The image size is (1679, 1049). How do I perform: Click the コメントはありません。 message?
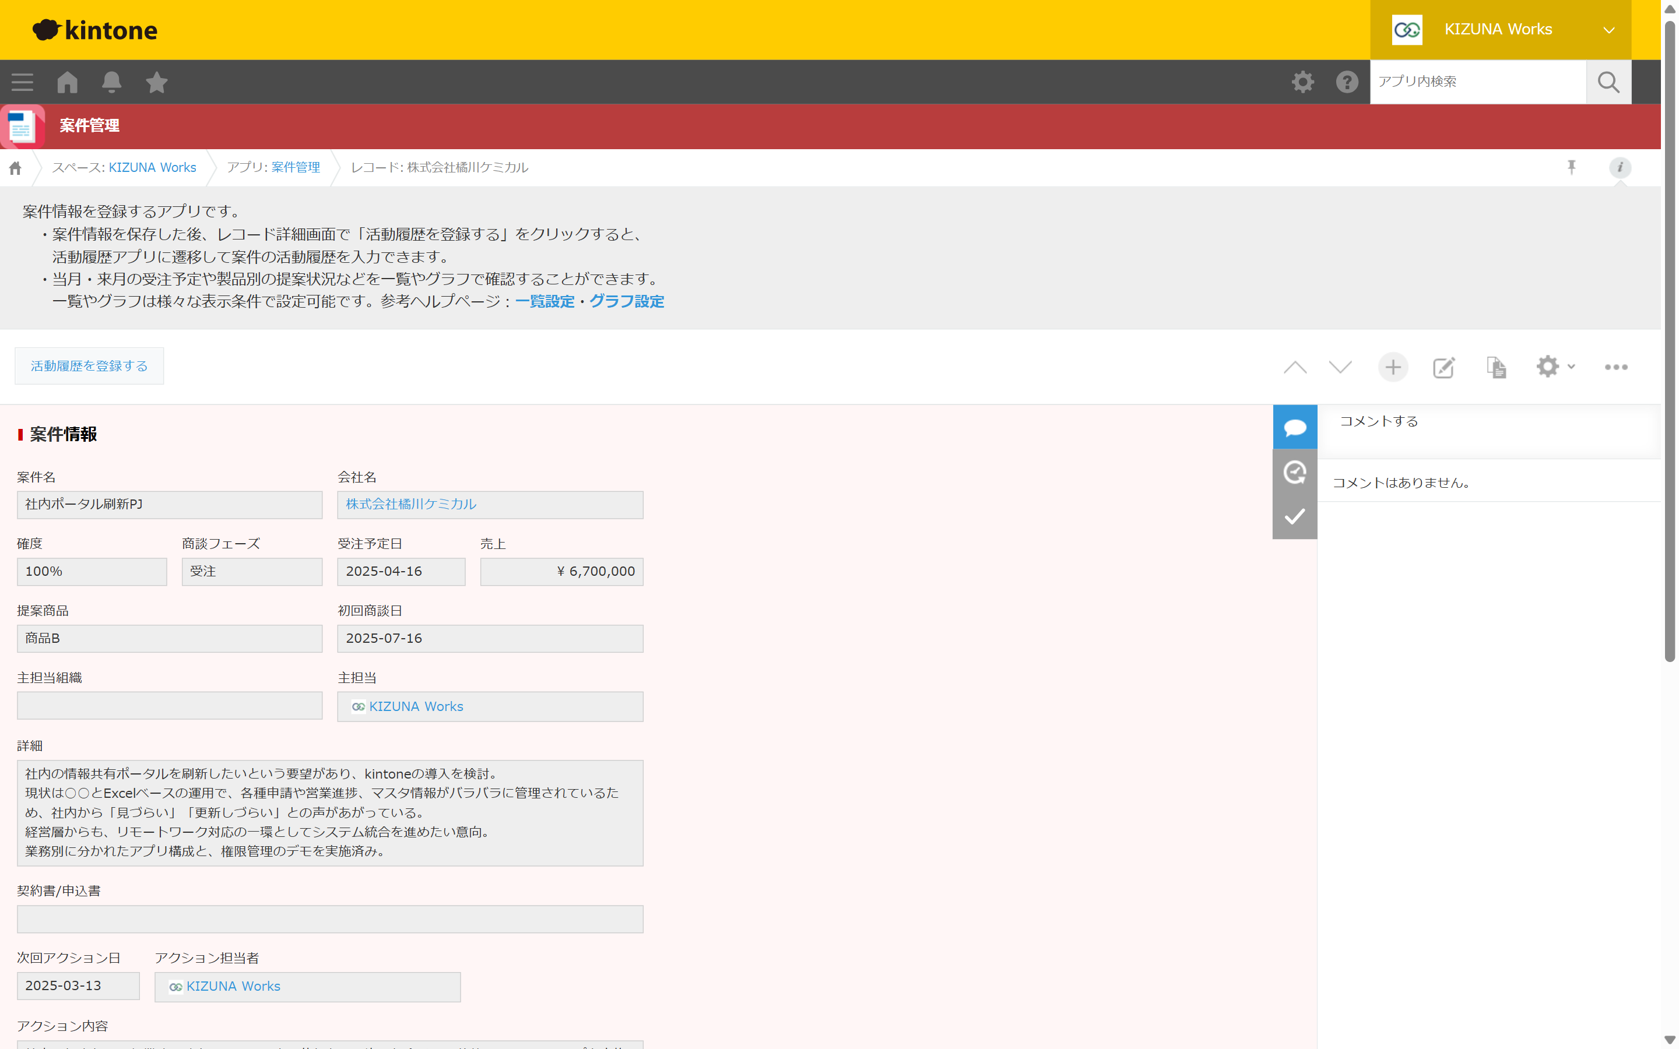1401,483
